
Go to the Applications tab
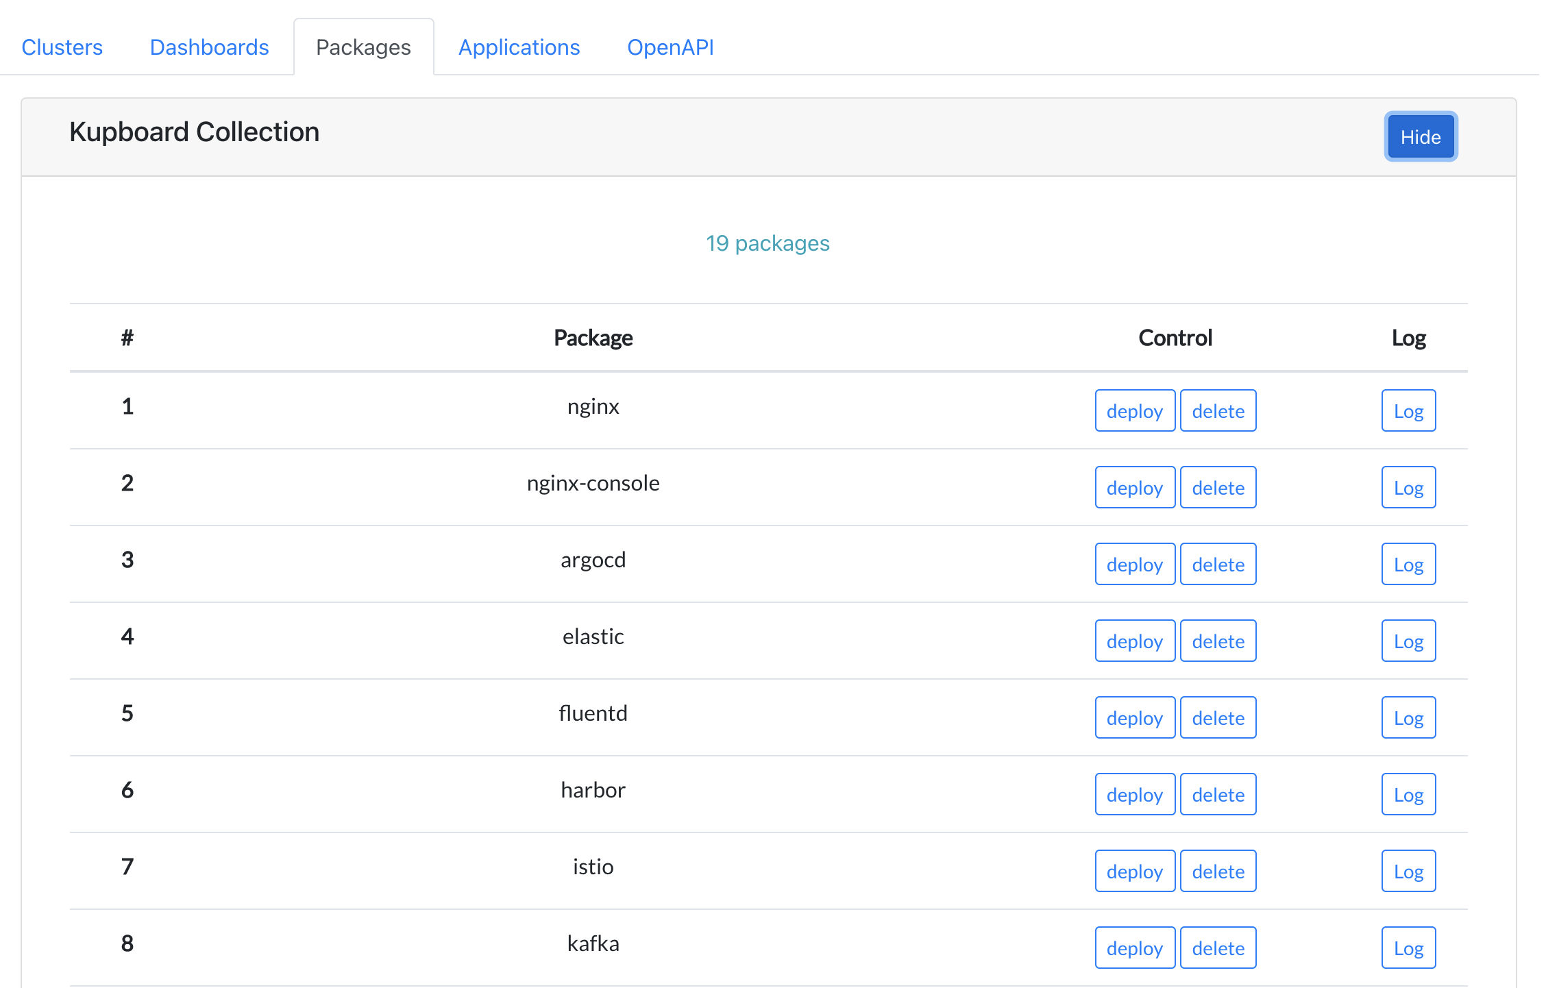coord(519,47)
